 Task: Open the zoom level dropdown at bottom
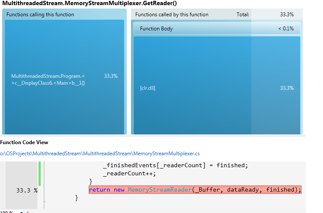point(21,212)
